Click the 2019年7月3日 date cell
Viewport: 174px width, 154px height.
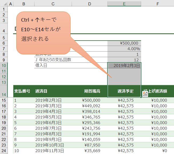(53, 128)
